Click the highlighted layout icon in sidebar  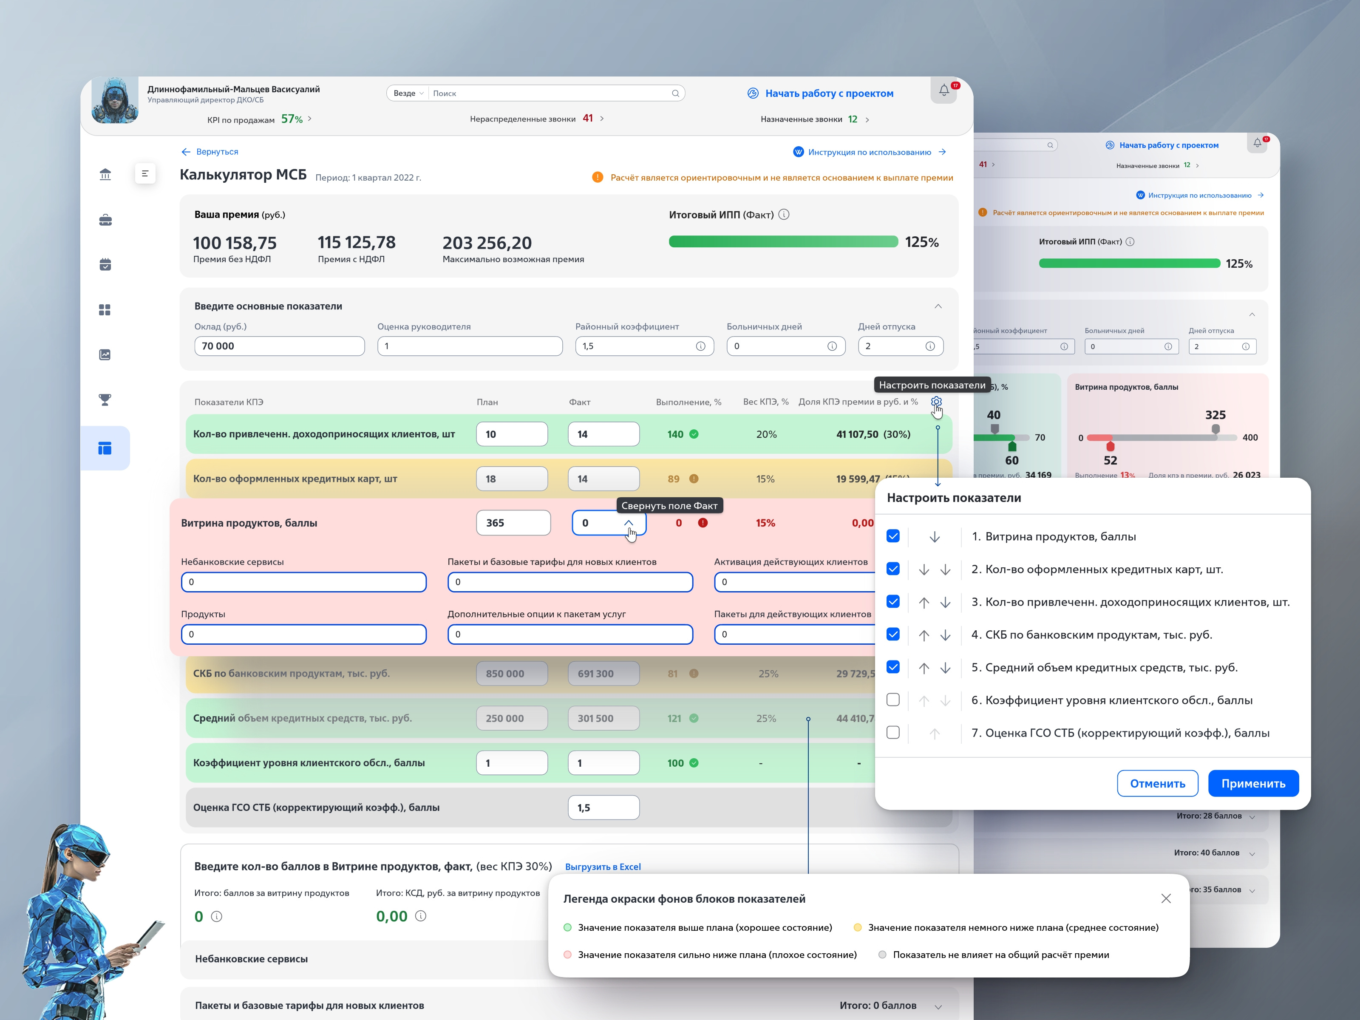pyautogui.click(x=105, y=448)
